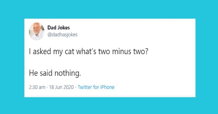This screenshot has width=218, height=114.
Task: Click the @dadhasjokes handle
Action: click(x=62, y=35)
